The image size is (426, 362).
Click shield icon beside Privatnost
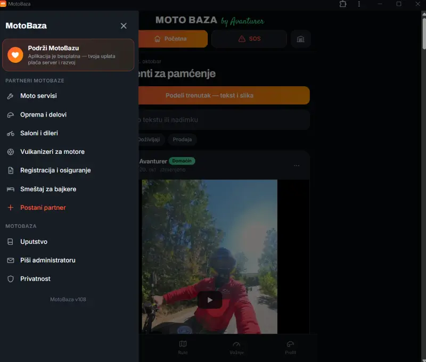10,279
